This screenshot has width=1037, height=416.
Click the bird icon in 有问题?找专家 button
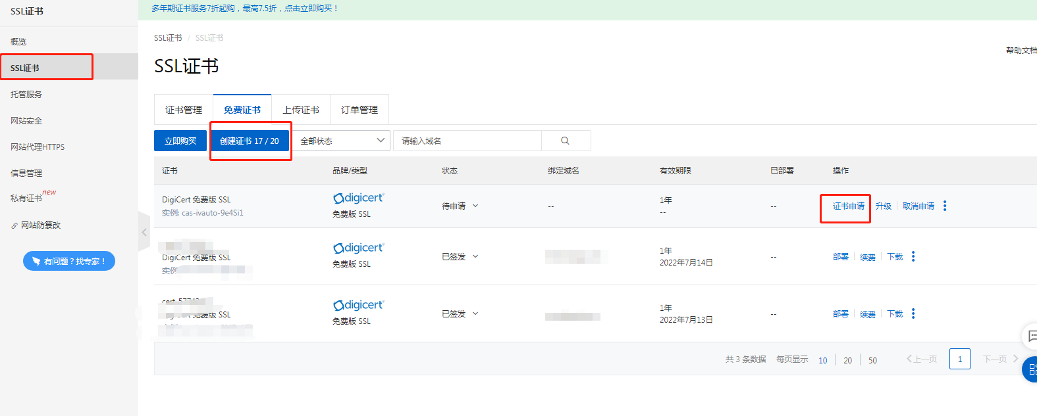(36, 261)
